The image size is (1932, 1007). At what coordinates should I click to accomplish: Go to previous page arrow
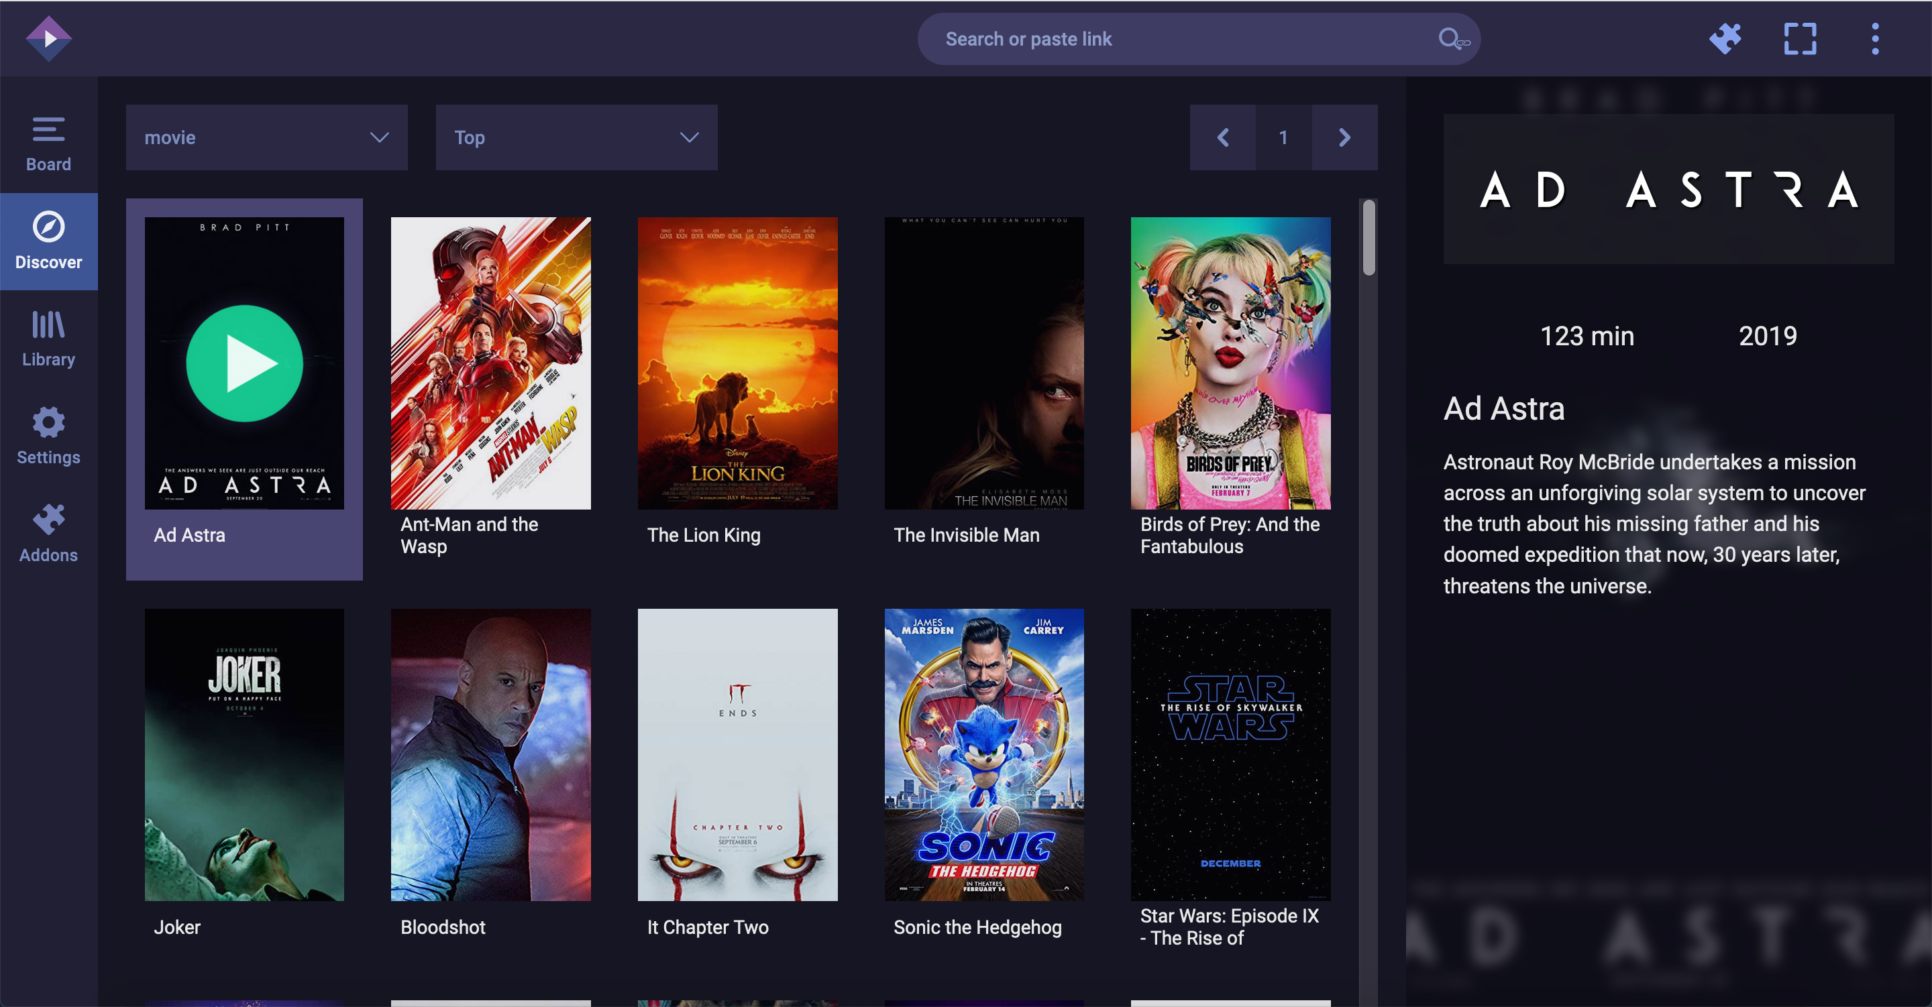[1222, 137]
